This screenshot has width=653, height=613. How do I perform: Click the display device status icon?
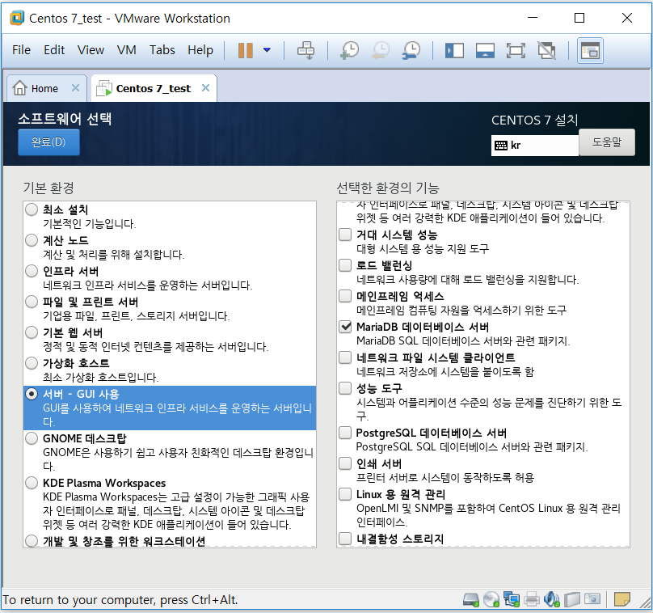[592, 600]
